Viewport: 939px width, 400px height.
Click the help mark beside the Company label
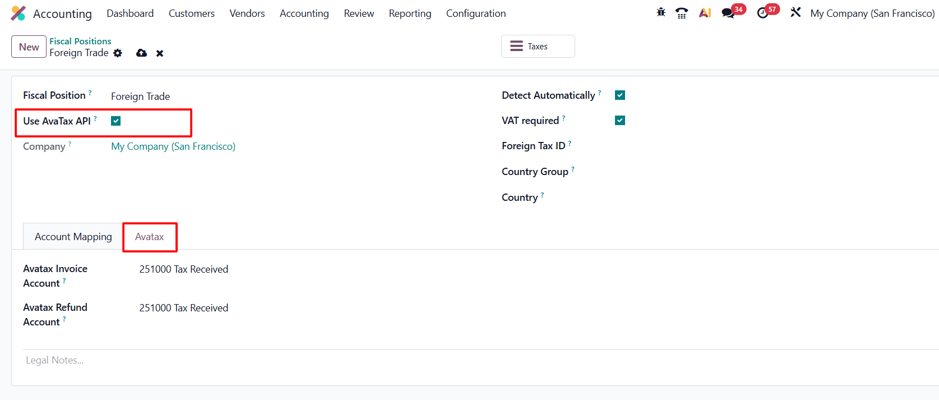[70, 144]
